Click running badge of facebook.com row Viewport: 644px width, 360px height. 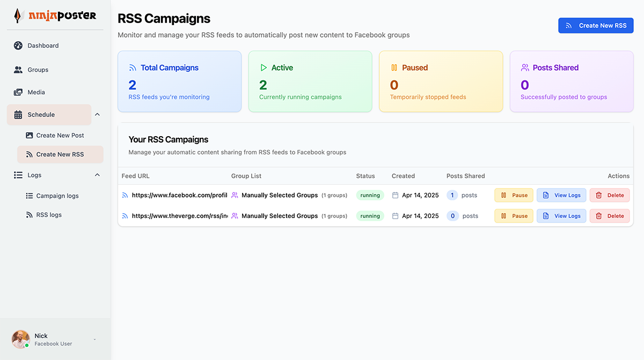[370, 196]
